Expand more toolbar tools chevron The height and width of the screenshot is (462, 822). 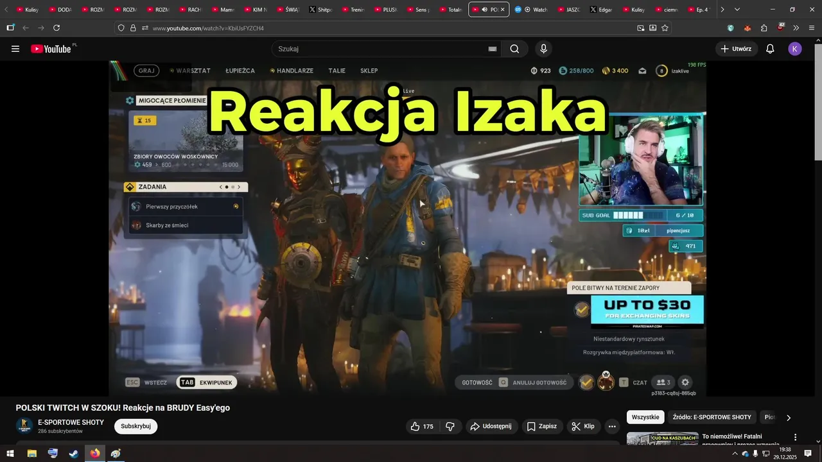point(796,28)
